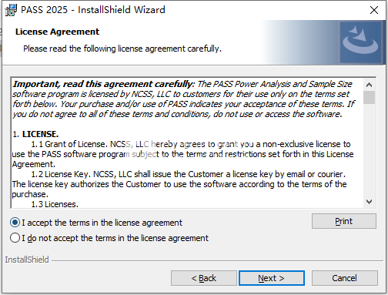
Task: Click the "License Agreement" header title
Action: [57, 32]
